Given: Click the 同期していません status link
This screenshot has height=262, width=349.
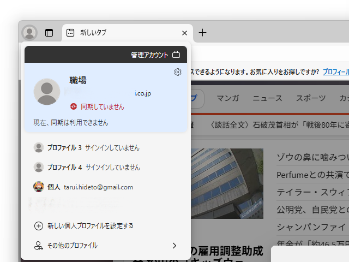Looking at the screenshot, I should pyautogui.click(x=102, y=107).
